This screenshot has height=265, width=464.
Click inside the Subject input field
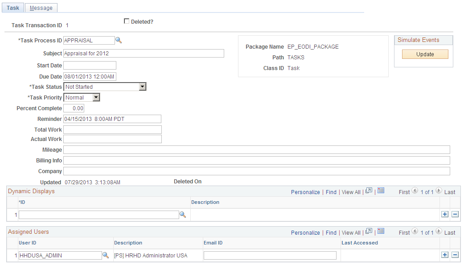(143, 53)
